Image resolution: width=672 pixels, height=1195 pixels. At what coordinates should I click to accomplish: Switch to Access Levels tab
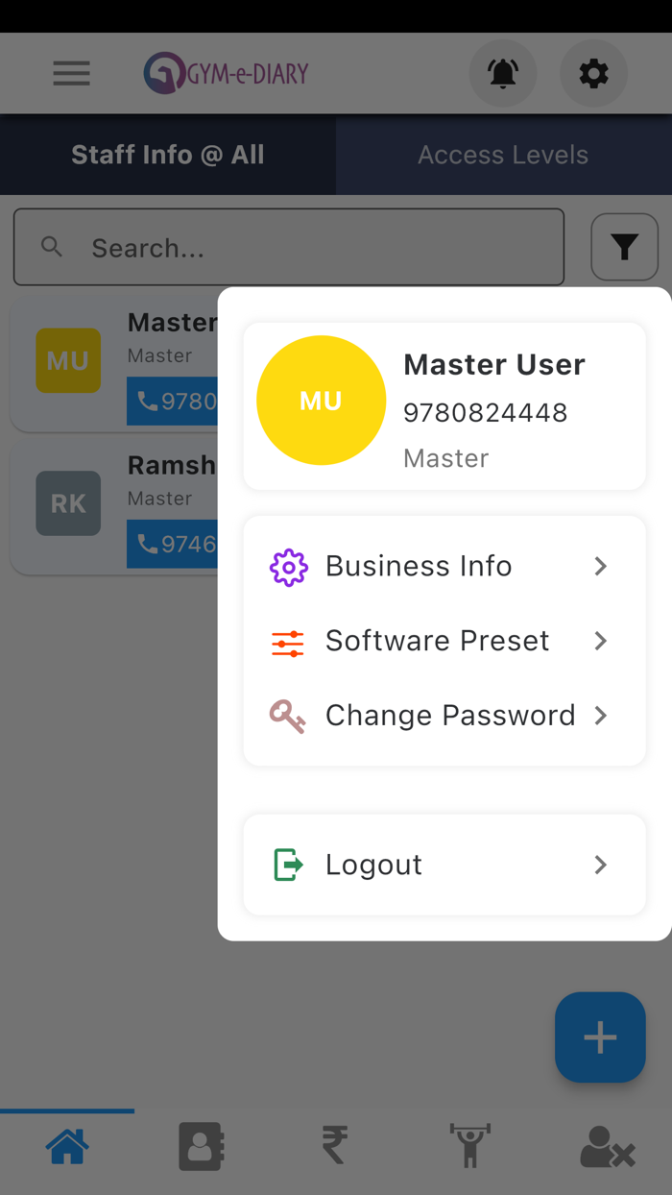[503, 155]
